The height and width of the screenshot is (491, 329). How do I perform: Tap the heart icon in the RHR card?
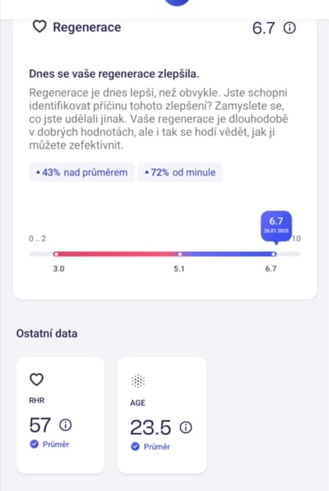tap(37, 380)
